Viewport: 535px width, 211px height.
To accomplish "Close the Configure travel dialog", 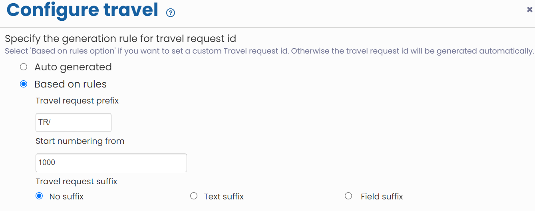I will point(529,10).
